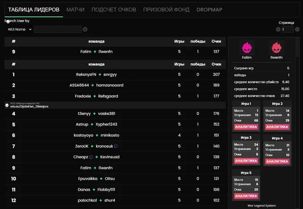Open the Подсчет очков tab

tap(114, 10)
